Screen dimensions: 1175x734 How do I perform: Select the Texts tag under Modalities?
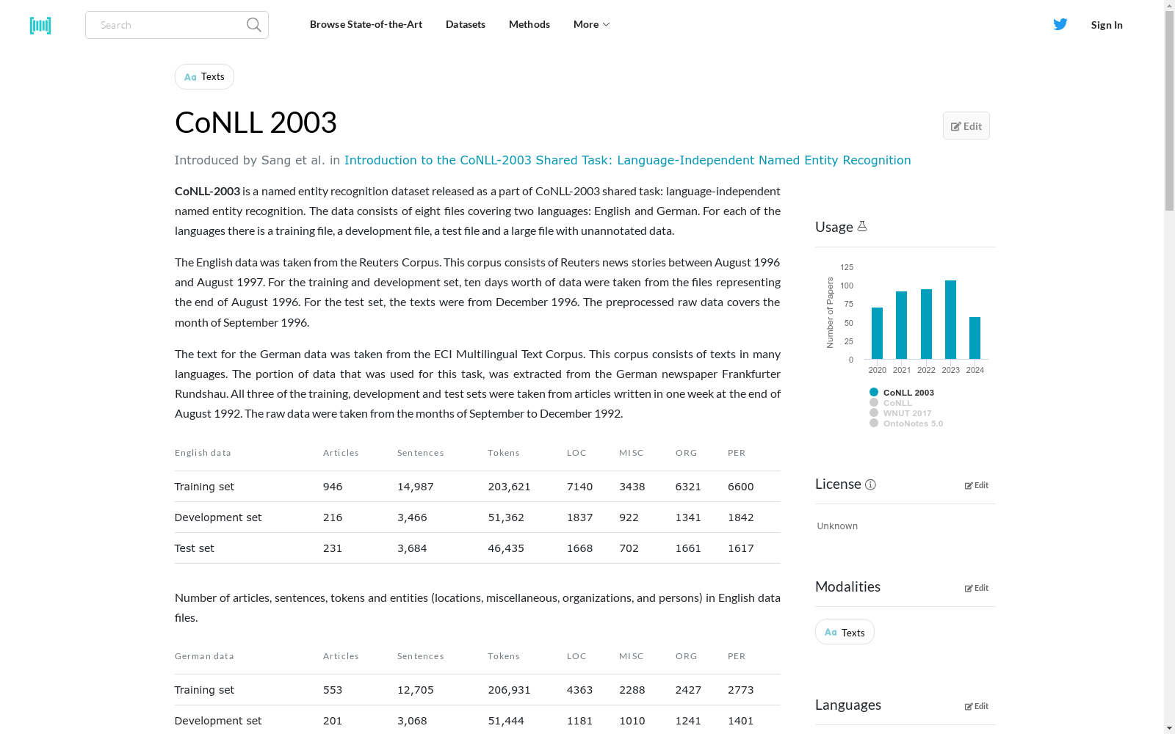click(x=845, y=631)
